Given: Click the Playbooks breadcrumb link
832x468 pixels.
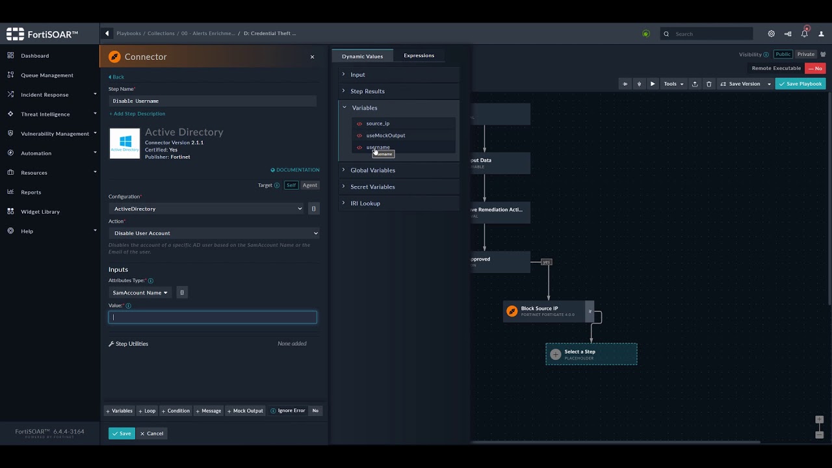Looking at the screenshot, I should pos(129,33).
